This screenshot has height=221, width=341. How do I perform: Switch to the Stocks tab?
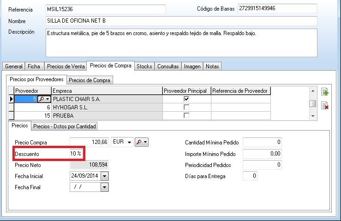tap(144, 66)
